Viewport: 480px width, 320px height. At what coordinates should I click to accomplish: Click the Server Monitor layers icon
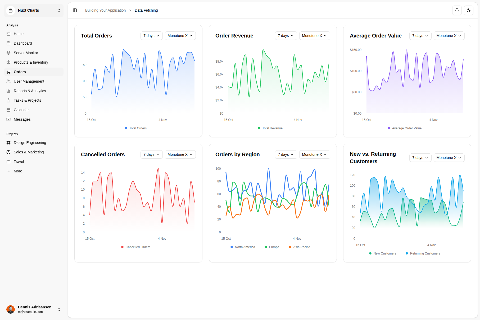coord(8,53)
